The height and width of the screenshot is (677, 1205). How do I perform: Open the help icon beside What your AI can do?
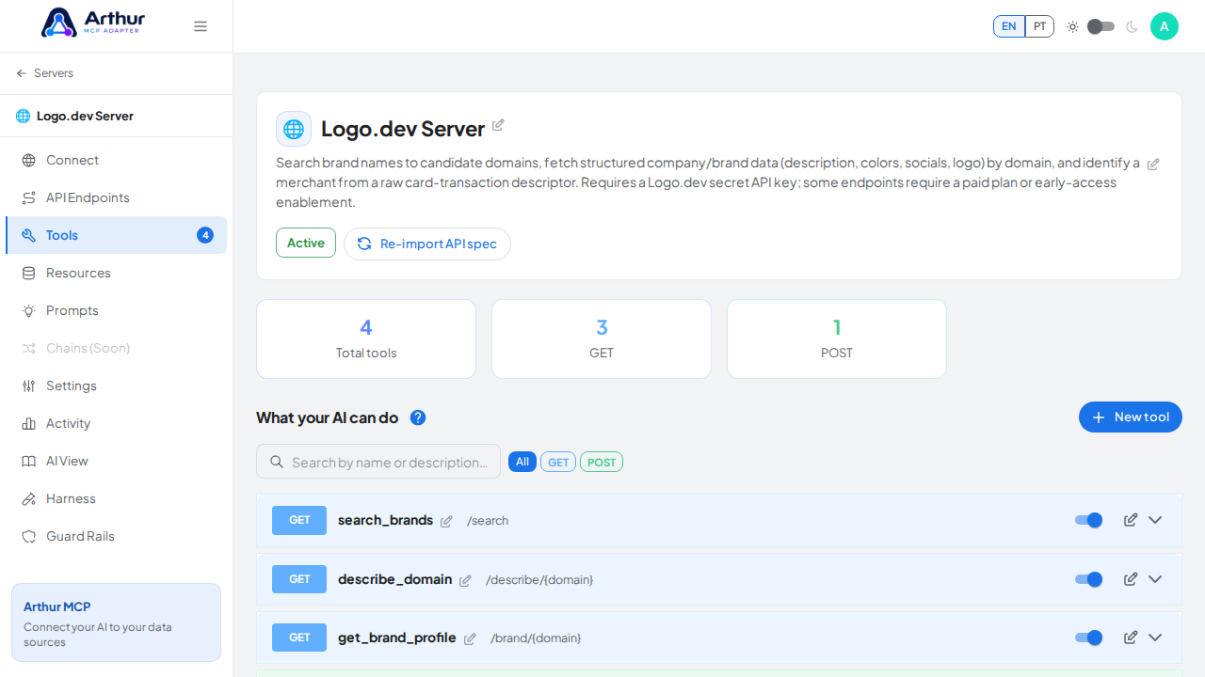pyautogui.click(x=418, y=417)
